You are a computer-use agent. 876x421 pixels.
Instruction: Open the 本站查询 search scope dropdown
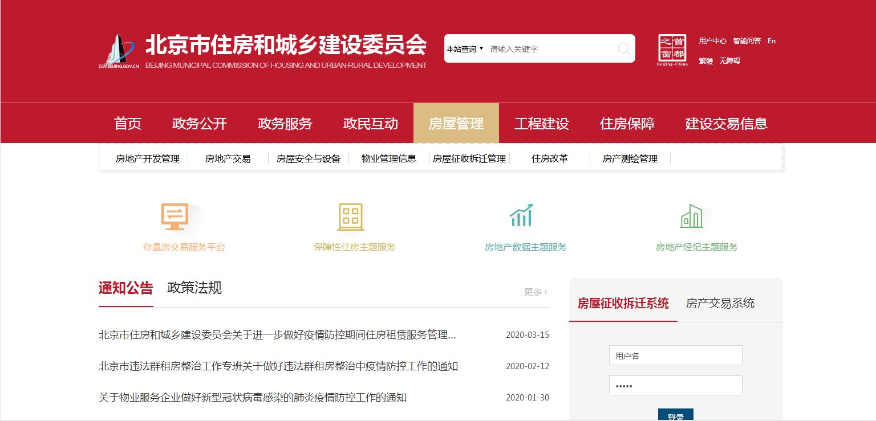tap(465, 49)
